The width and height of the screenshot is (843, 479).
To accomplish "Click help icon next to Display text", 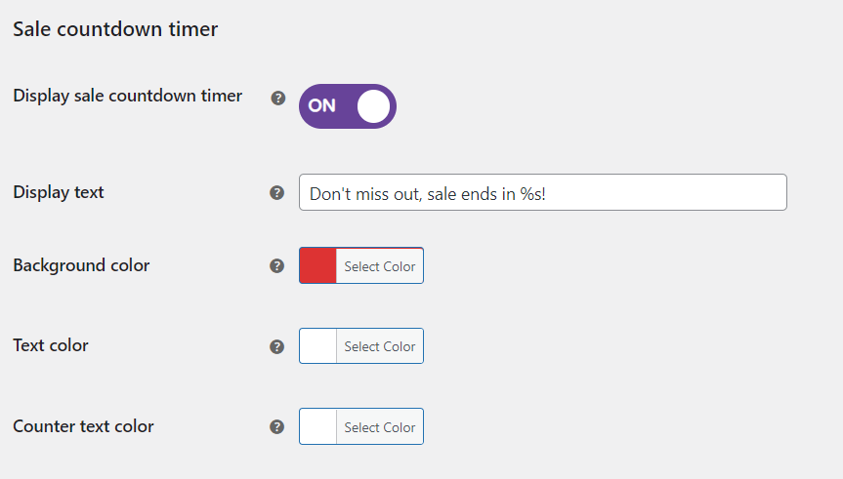I will point(277,193).
